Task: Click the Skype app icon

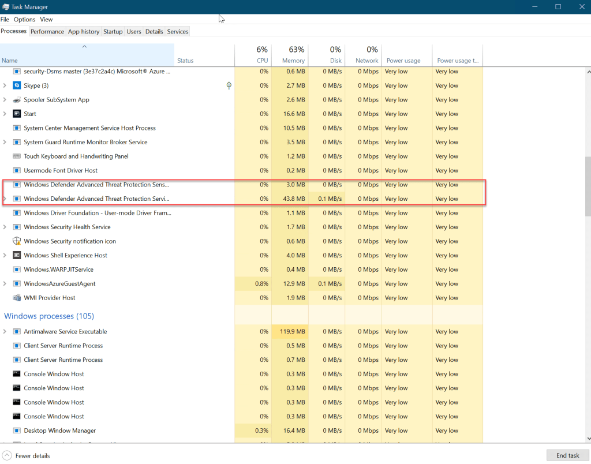Action: tap(17, 85)
